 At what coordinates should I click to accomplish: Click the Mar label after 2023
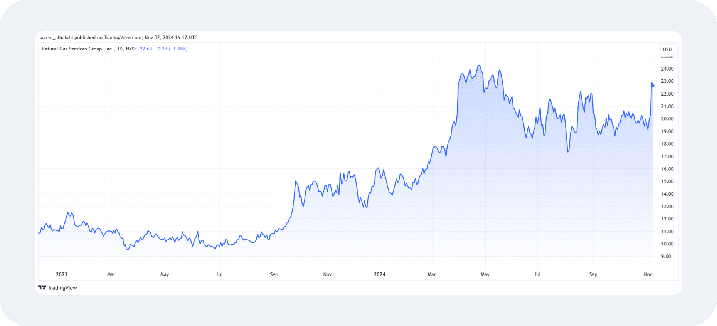point(111,274)
